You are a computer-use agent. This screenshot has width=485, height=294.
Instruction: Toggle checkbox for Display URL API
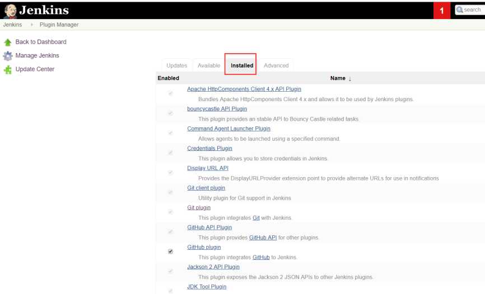tap(170, 172)
